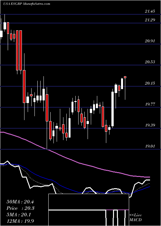Click the 21.29 price level label
The height and width of the screenshot is (226, 161).
tap(150, 20)
